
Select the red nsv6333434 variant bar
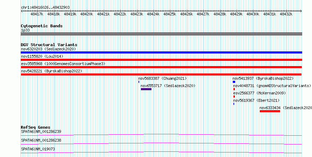point(270,111)
